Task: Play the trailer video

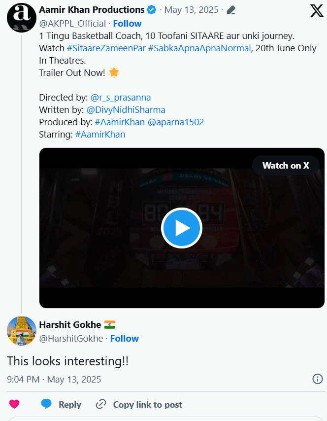Action: click(182, 228)
